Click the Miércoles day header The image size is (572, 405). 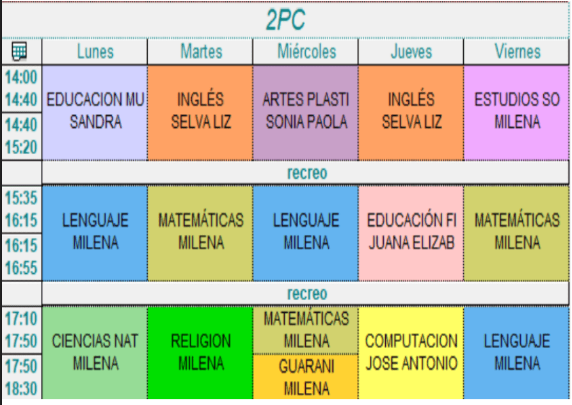(x=306, y=52)
